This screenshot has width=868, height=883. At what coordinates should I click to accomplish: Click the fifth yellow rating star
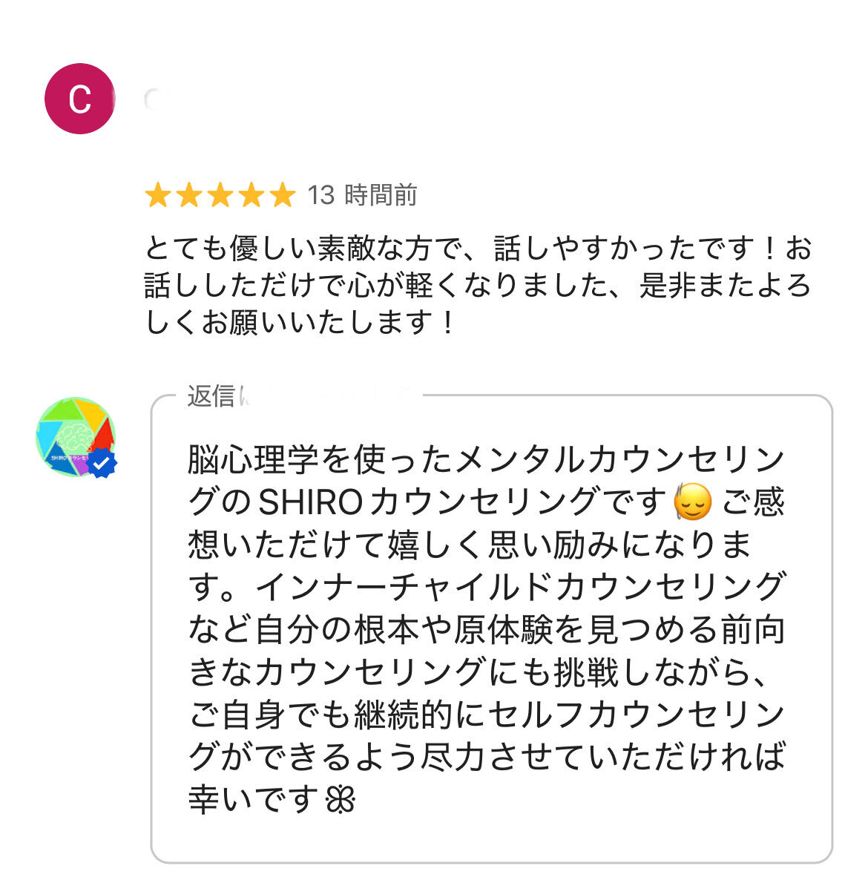coord(282,196)
